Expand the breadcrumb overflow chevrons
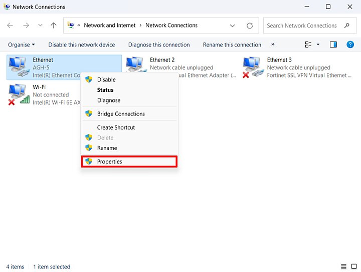361x272 pixels. [x=79, y=25]
